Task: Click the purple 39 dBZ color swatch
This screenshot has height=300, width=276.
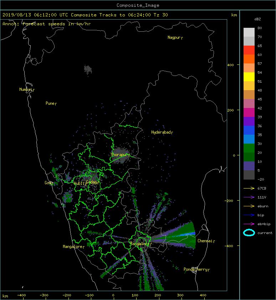Action: click(x=249, y=121)
